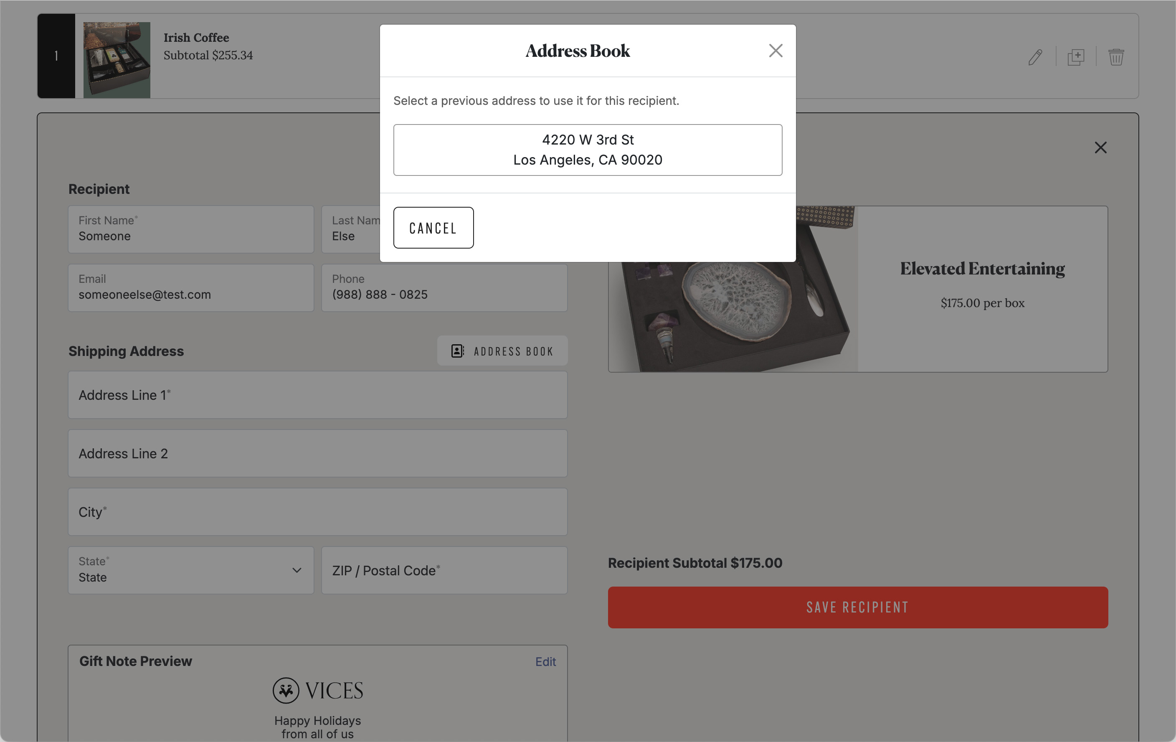Click the Address Line 1 field

tap(317, 395)
